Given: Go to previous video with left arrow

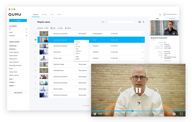Looking at the screenshot, I should tap(120, 90).
